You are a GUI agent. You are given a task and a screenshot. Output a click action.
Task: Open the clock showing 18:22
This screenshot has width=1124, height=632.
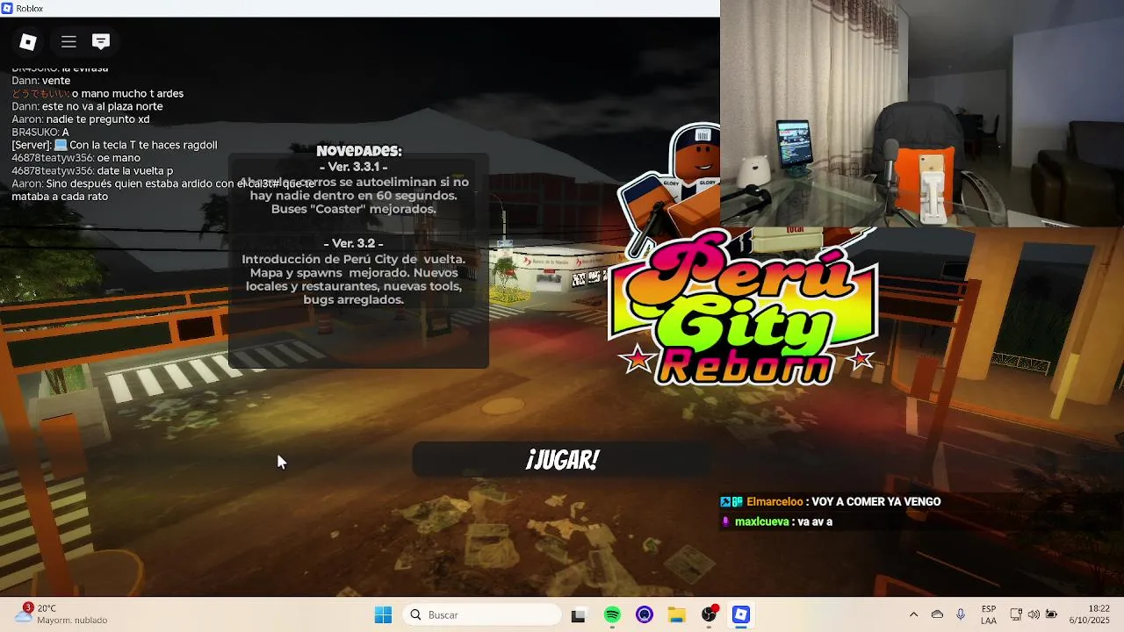click(x=1089, y=615)
